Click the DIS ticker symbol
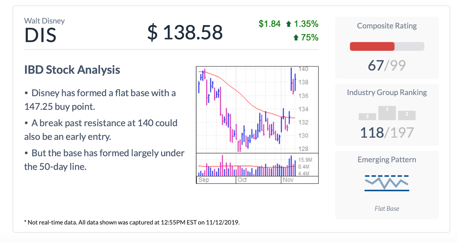The width and height of the screenshot is (458, 242). pos(40,35)
